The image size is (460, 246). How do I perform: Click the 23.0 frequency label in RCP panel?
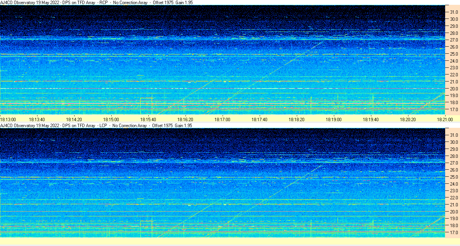pyautogui.click(x=454, y=68)
